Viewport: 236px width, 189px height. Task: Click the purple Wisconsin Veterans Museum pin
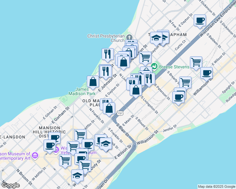coord(57,150)
